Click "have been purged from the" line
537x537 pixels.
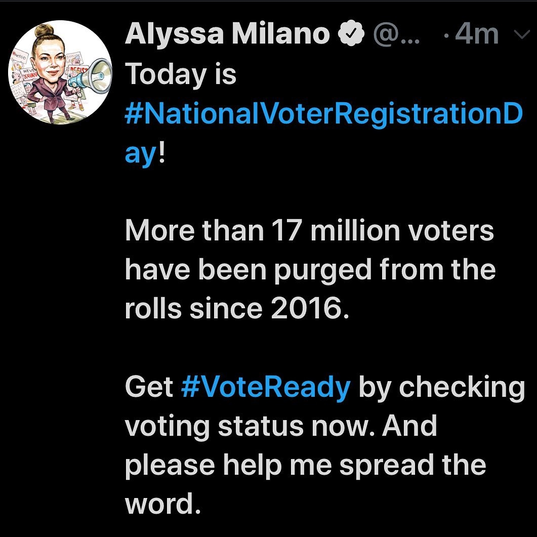click(x=310, y=271)
